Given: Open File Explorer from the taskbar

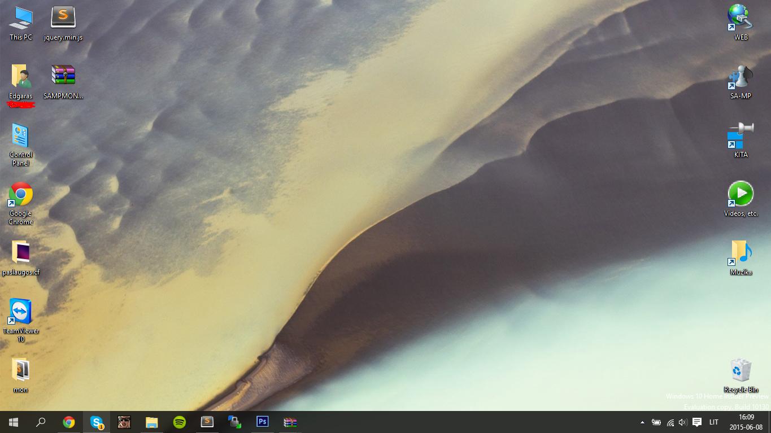Looking at the screenshot, I should tap(152, 422).
